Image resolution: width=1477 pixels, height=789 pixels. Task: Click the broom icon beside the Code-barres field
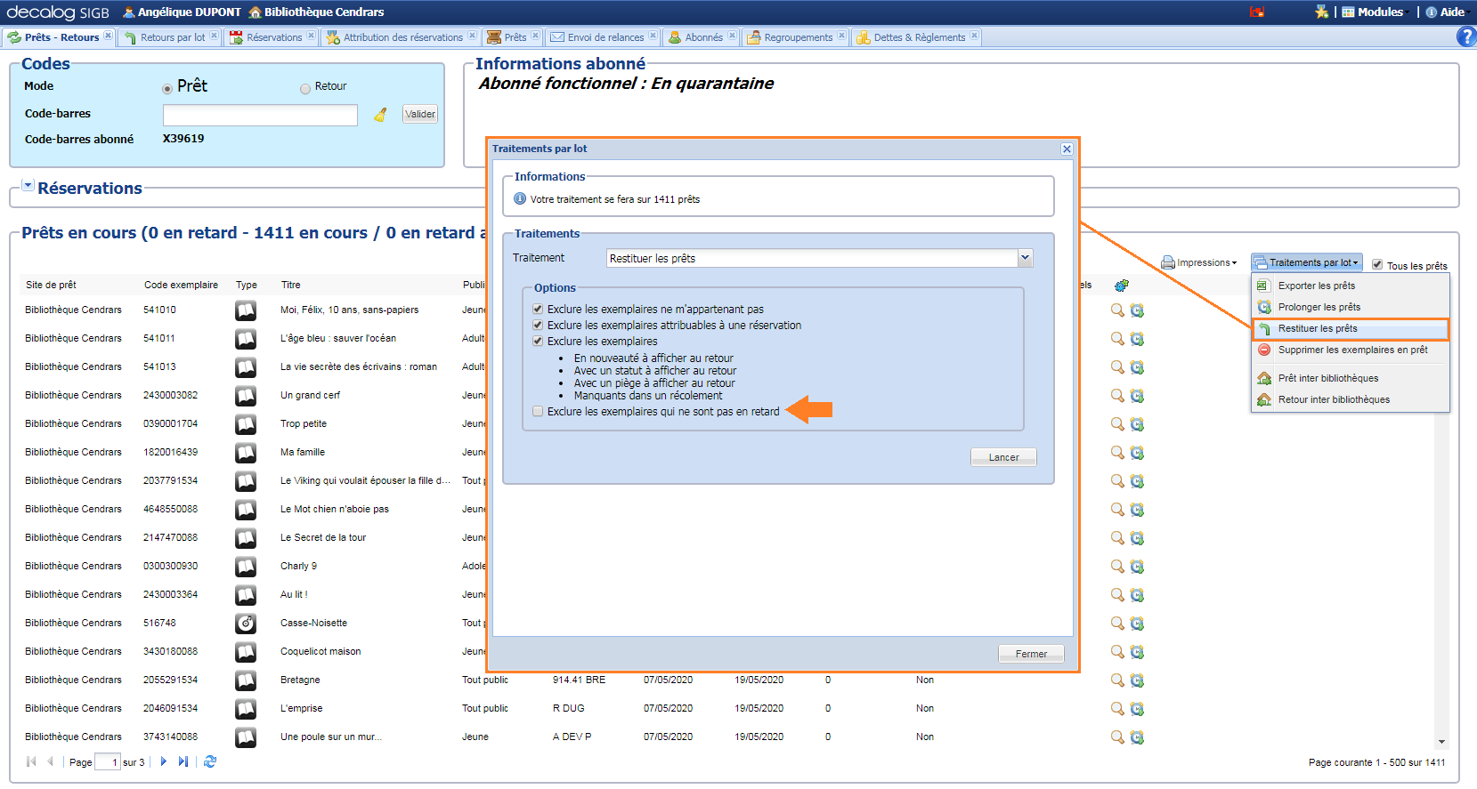click(380, 115)
